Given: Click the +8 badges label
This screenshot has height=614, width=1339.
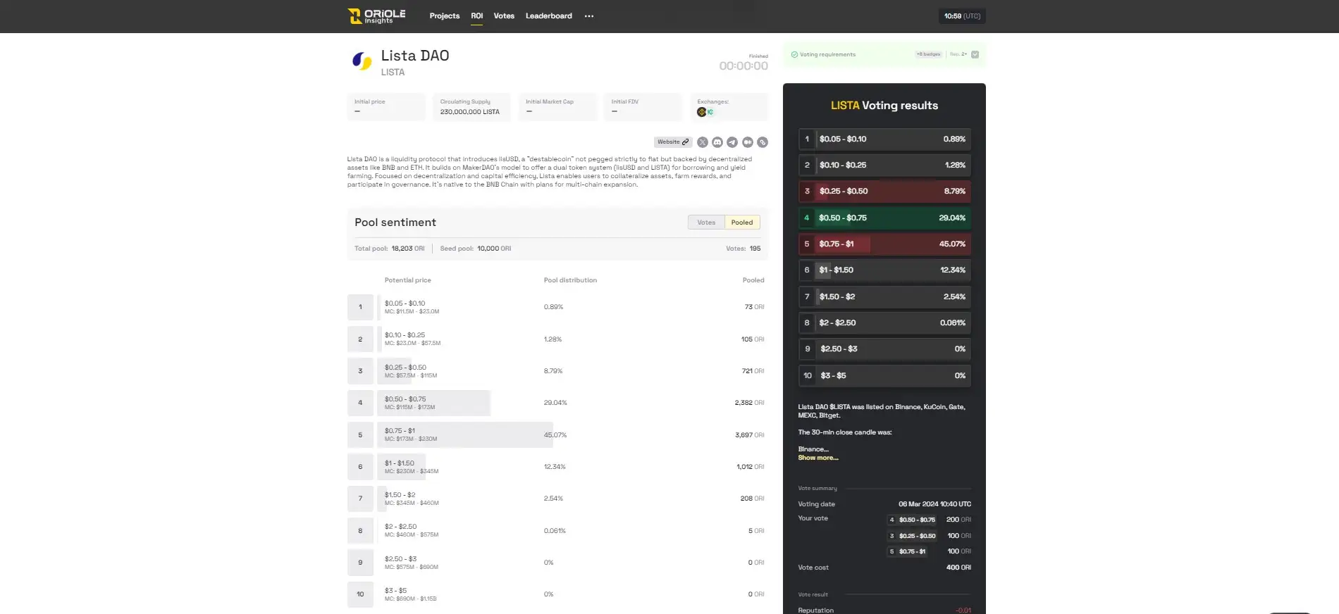Looking at the screenshot, I should (x=928, y=54).
